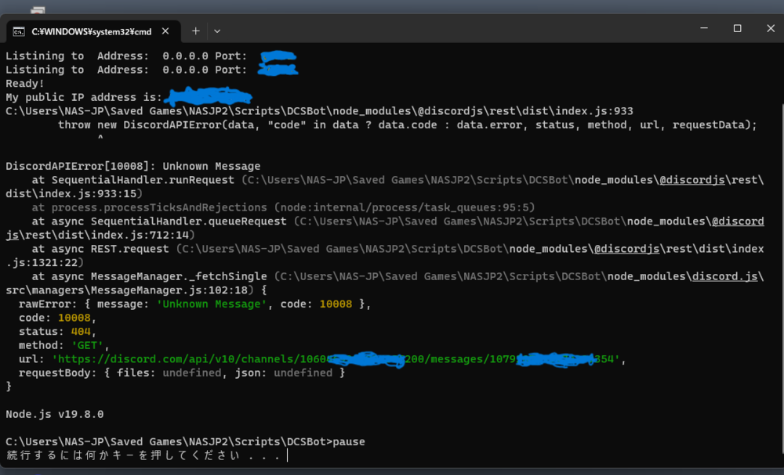Select the C:¥WINDOWS¥system32¥cmd tab
Viewport: 784px width, 475px height.
click(93, 31)
